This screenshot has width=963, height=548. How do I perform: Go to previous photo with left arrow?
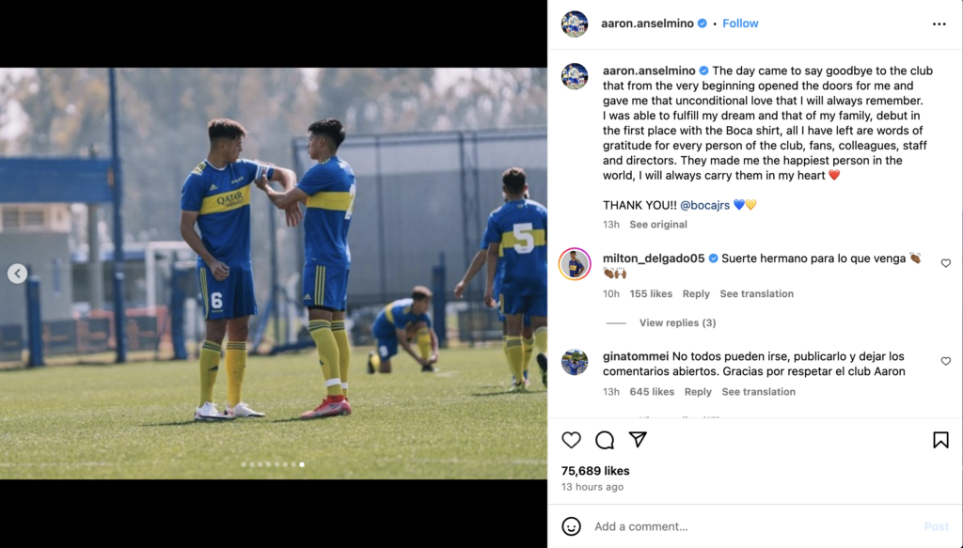[17, 274]
